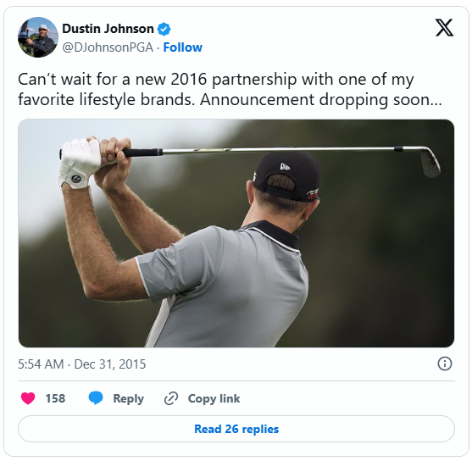Click the tweet text about 2016 partnership
This screenshot has width=472, height=461.
[x=230, y=90]
